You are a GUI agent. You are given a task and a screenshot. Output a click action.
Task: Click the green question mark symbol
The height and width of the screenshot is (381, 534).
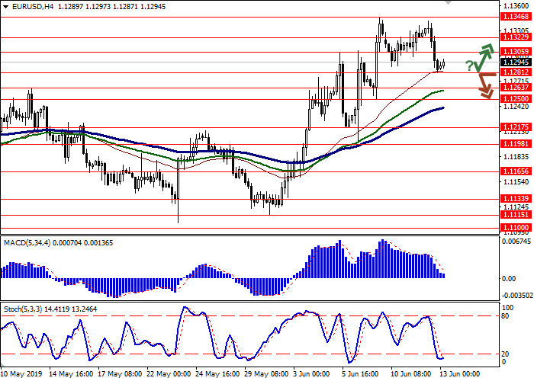467,66
